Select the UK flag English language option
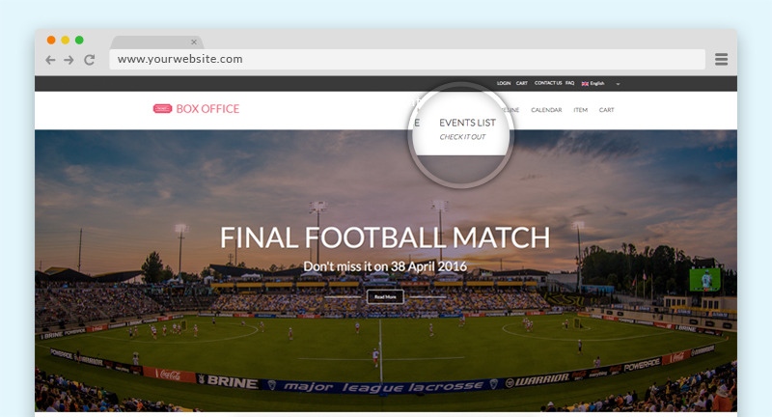Viewport: 772px width, 417px height. (593, 84)
